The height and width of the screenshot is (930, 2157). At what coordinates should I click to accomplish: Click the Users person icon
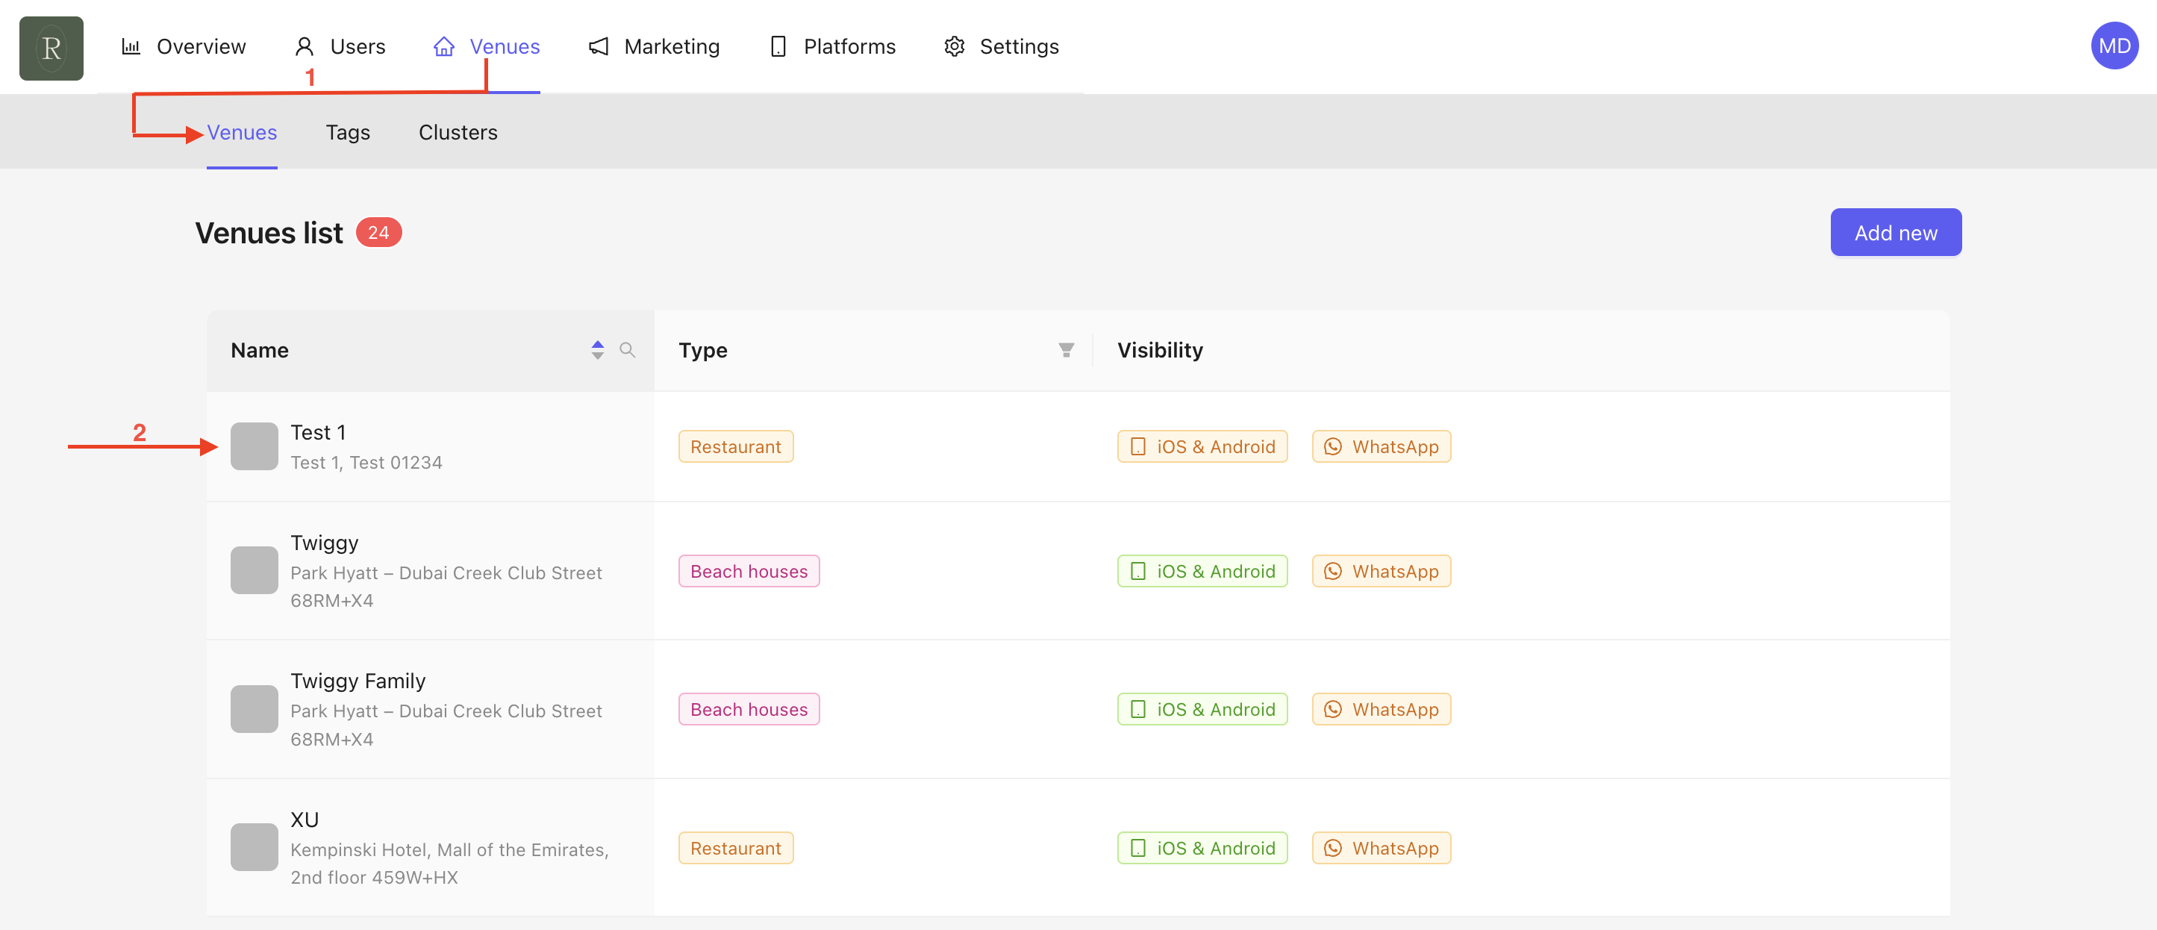[304, 47]
